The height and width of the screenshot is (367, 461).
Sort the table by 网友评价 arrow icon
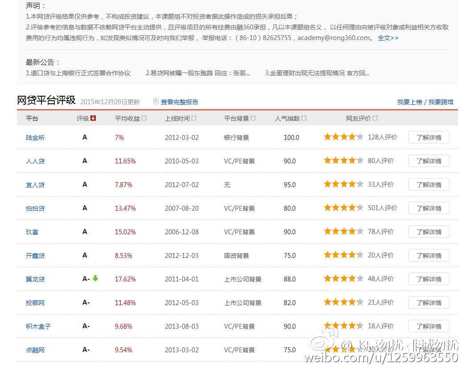pyautogui.click(x=375, y=118)
